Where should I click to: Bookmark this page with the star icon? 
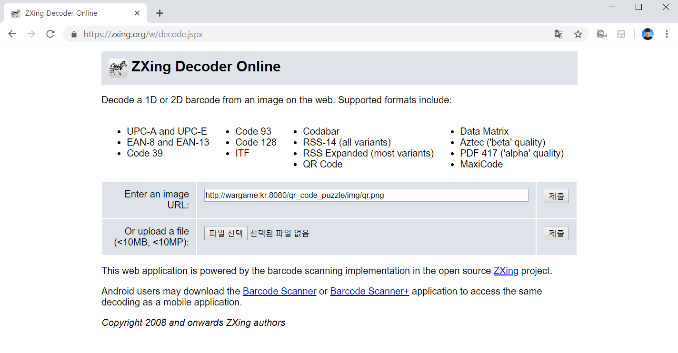click(x=578, y=34)
